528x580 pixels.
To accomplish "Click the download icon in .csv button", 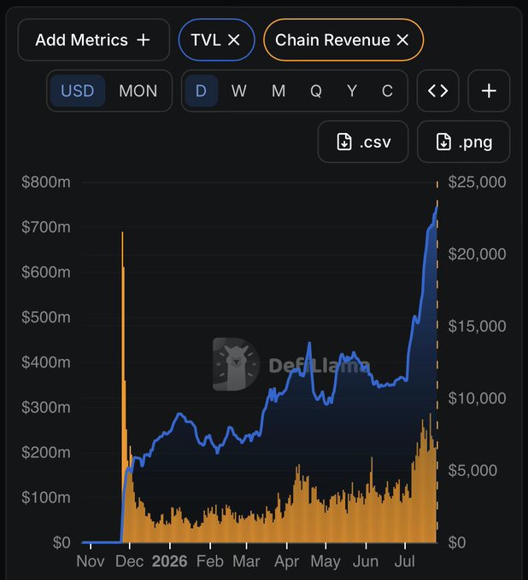I will [x=344, y=142].
